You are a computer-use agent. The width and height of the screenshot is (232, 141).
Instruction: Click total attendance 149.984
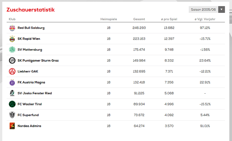click(139, 60)
